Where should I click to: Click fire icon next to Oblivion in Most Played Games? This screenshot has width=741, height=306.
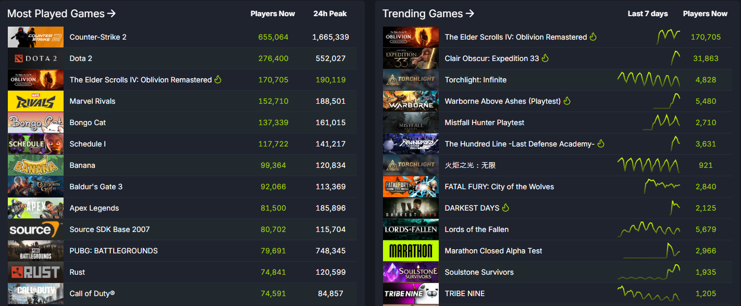[x=218, y=79]
